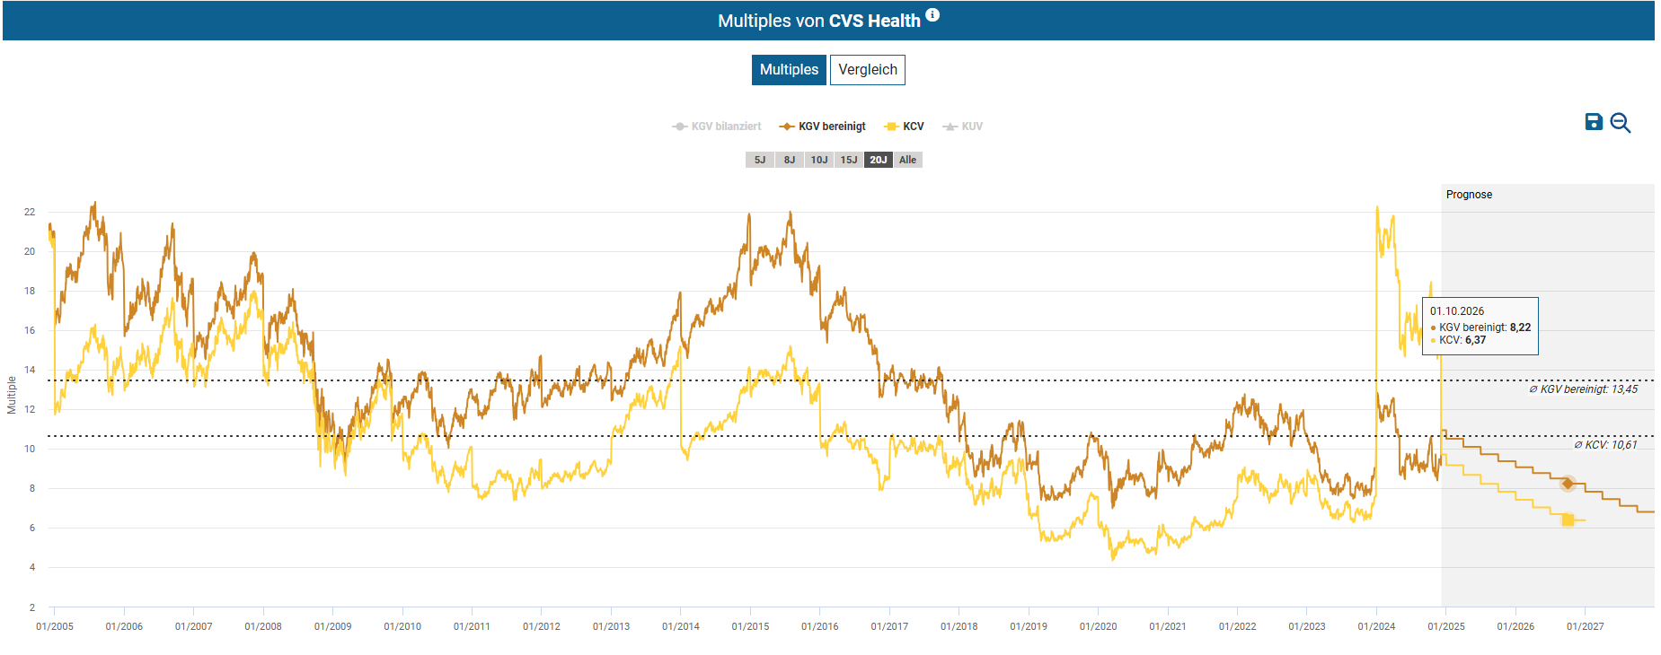Image resolution: width=1661 pixels, height=655 pixels.
Task: Select the 20J time range
Action: pos(879,160)
